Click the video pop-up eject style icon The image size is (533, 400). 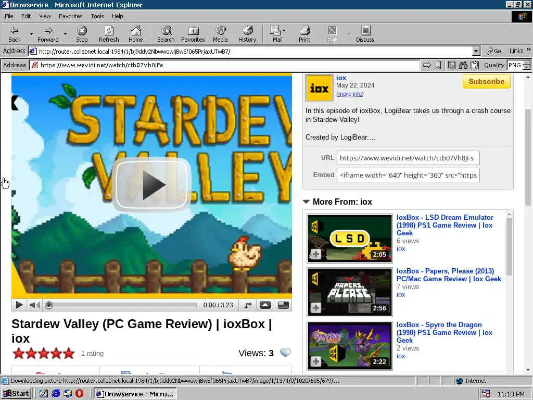click(265, 305)
